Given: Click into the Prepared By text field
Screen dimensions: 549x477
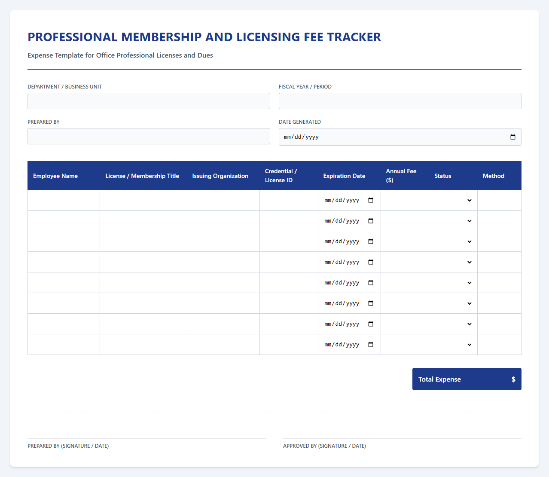Looking at the screenshot, I should click(x=149, y=136).
